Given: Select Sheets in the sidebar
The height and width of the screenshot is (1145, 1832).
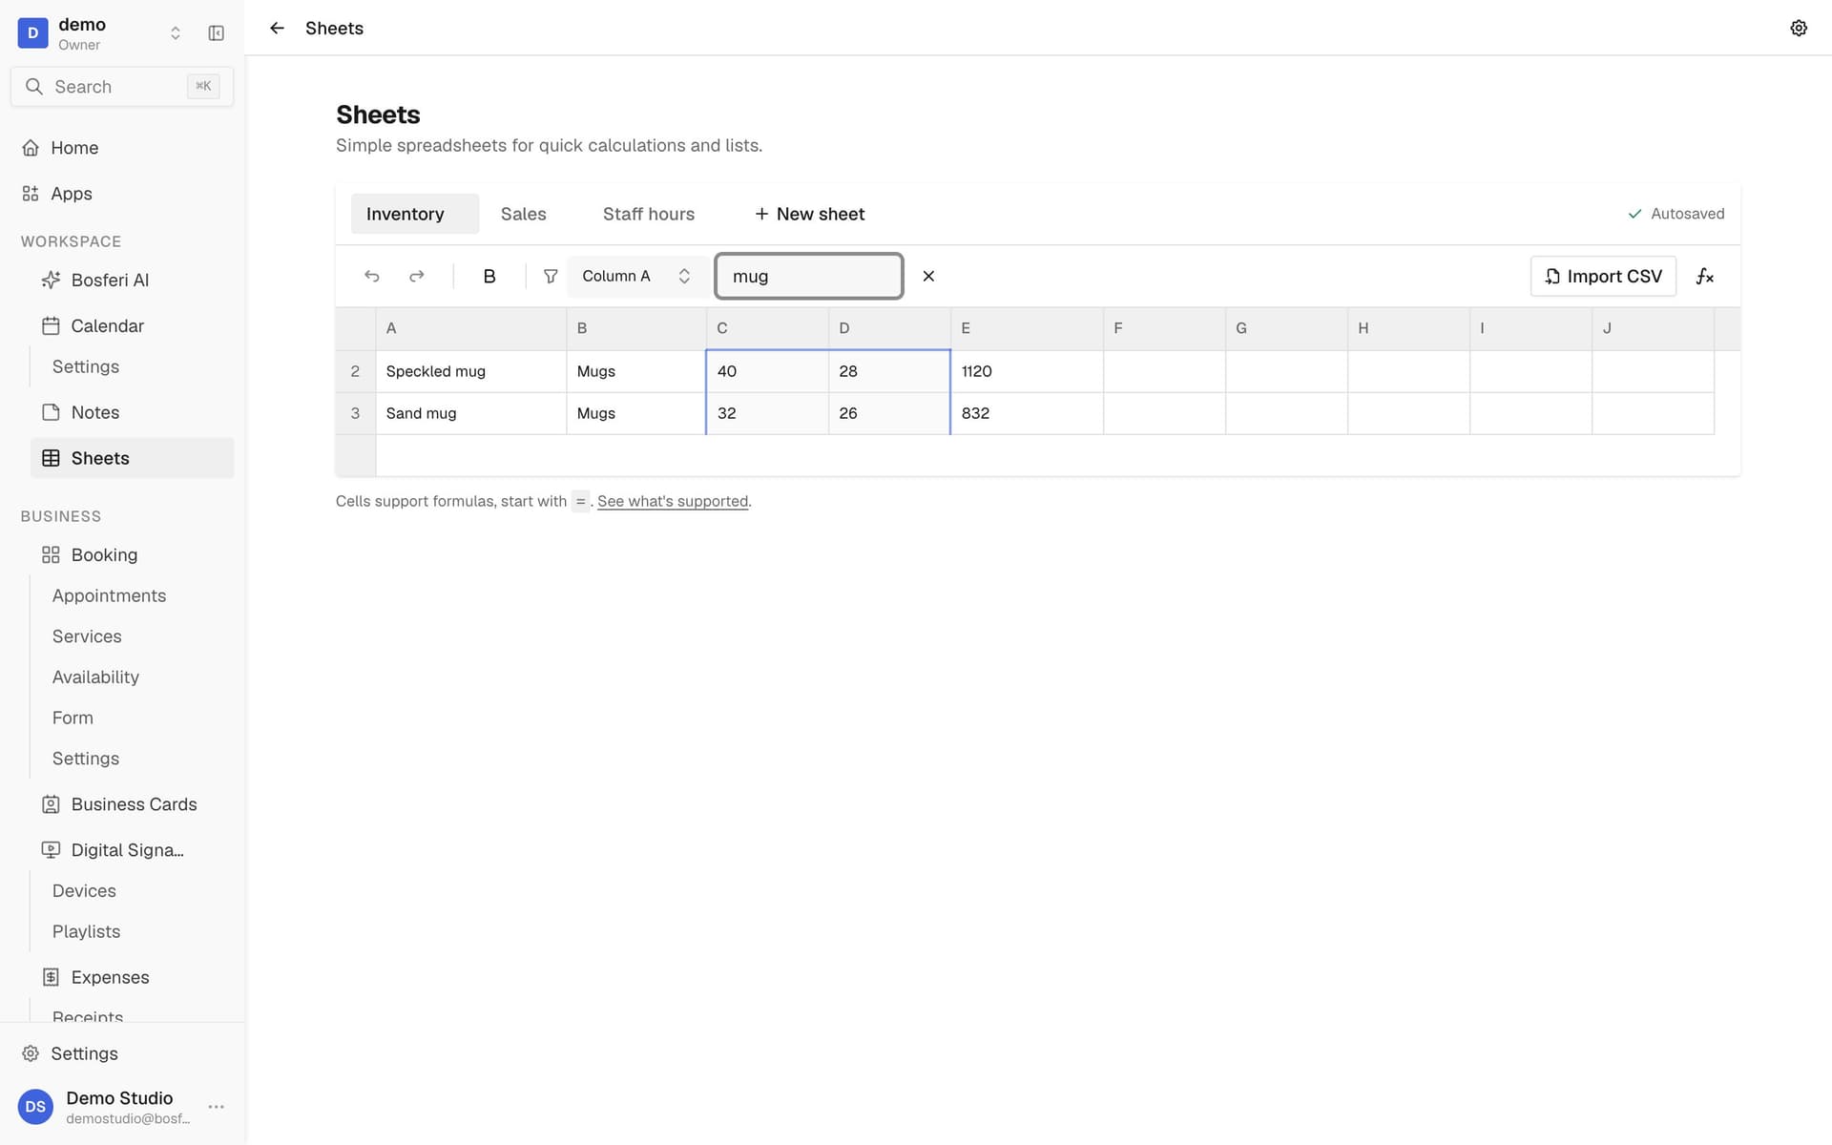Looking at the screenshot, I should 132,458.
